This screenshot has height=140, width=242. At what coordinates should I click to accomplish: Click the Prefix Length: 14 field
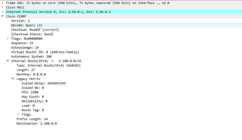click(x=32, y=119)
